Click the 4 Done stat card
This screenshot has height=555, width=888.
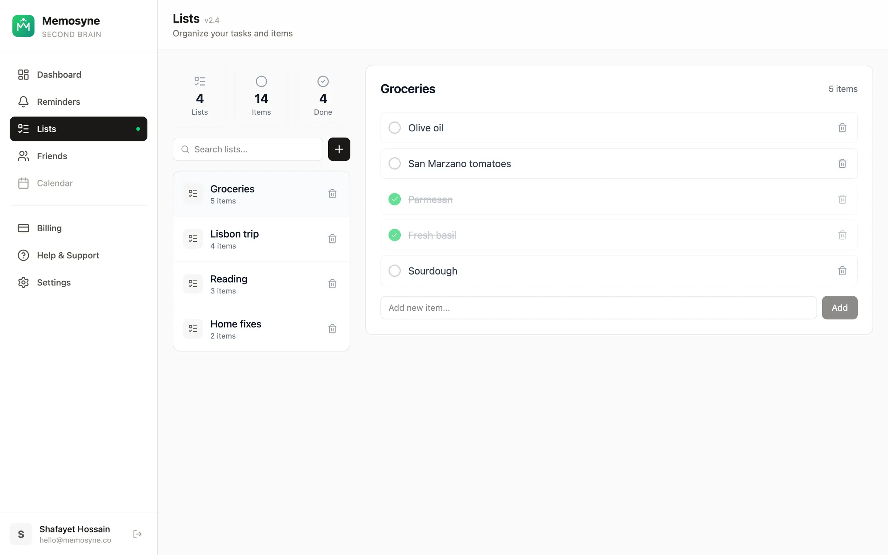(323, 96)
